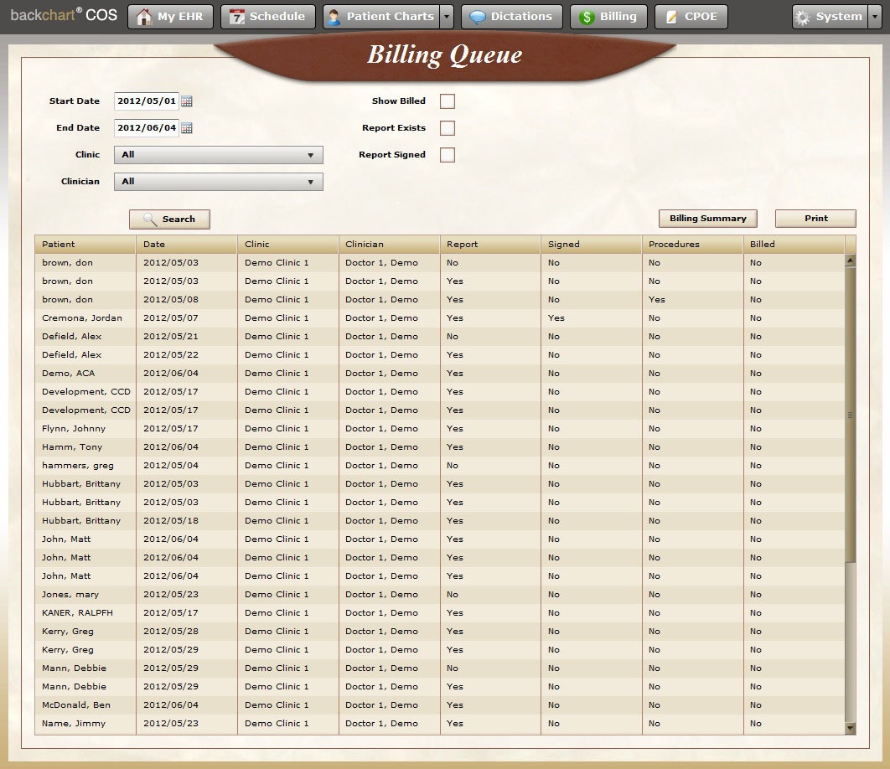This screenshot has height=769, width=890.
Task: Click the My EHR house icon
Action: click(x=146, y=16)
